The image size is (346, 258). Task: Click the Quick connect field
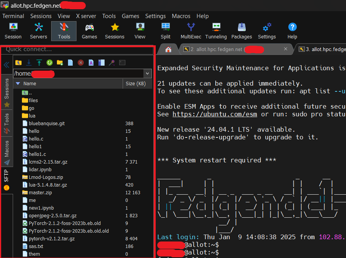77,50
